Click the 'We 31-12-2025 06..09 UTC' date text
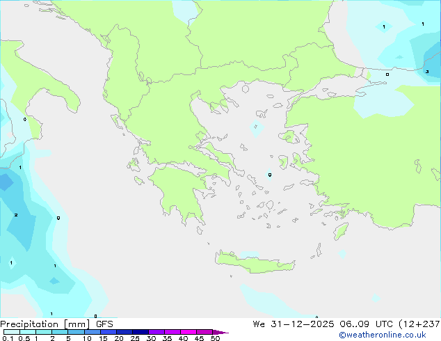 (x=323, y=324)
